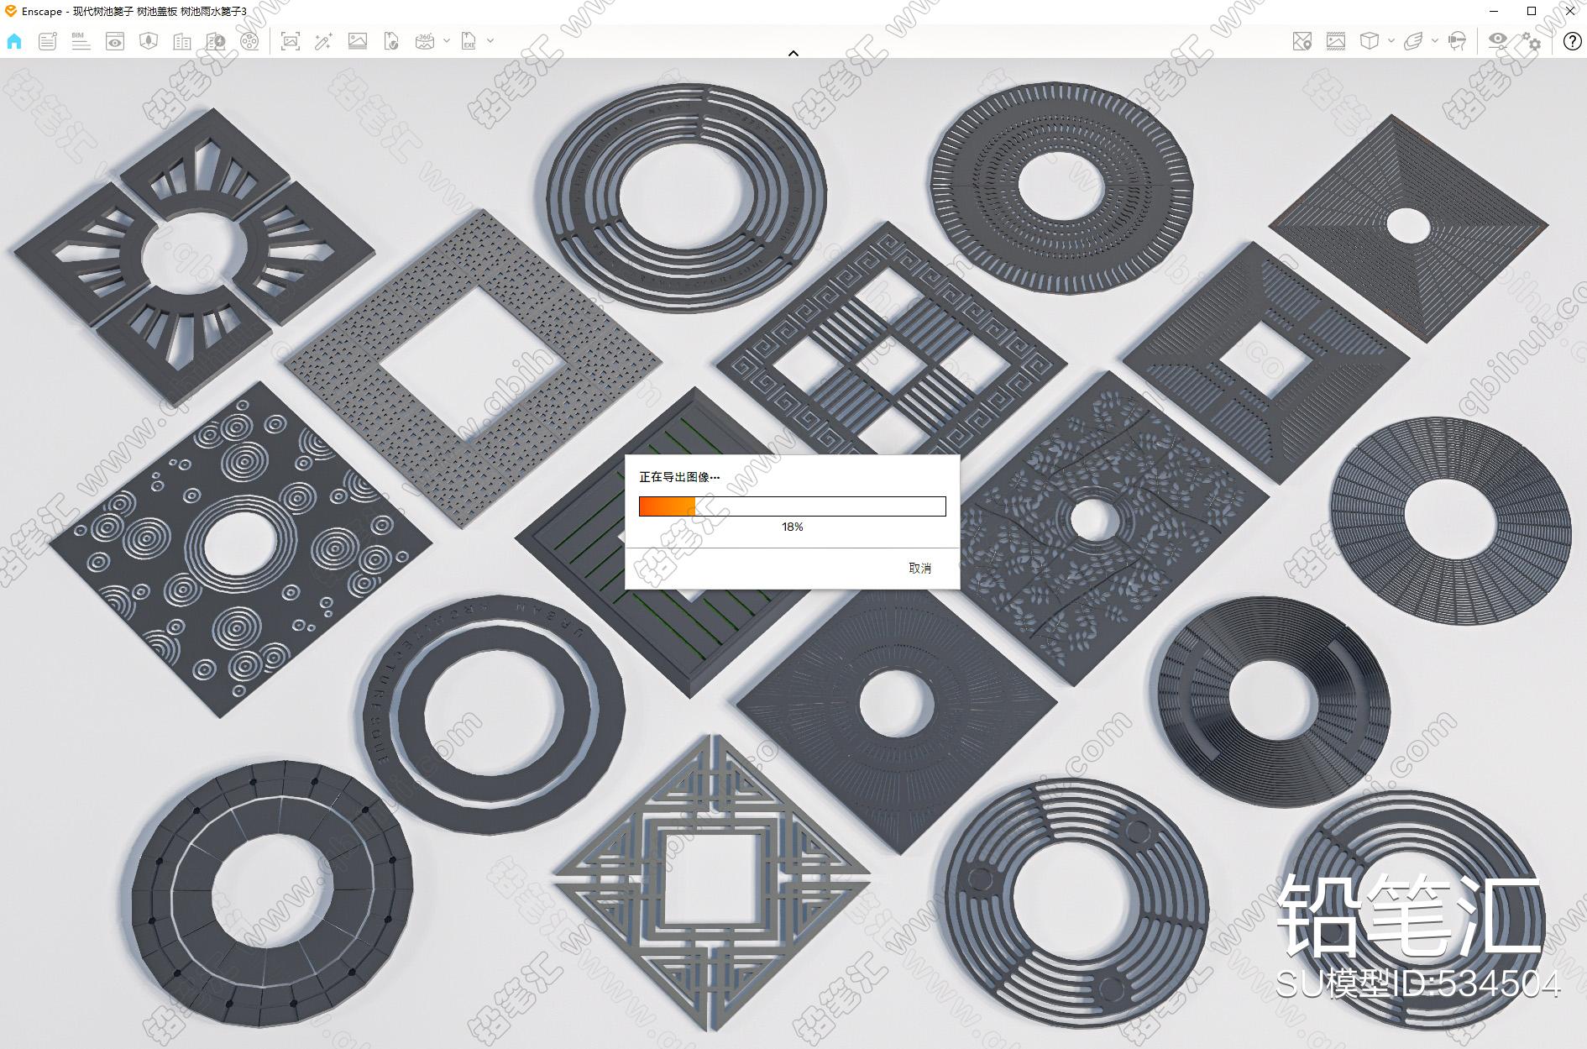Screen dimensions: 1587x1049
Task: Open the buildings site context icon
Action: tap(182, 41)
